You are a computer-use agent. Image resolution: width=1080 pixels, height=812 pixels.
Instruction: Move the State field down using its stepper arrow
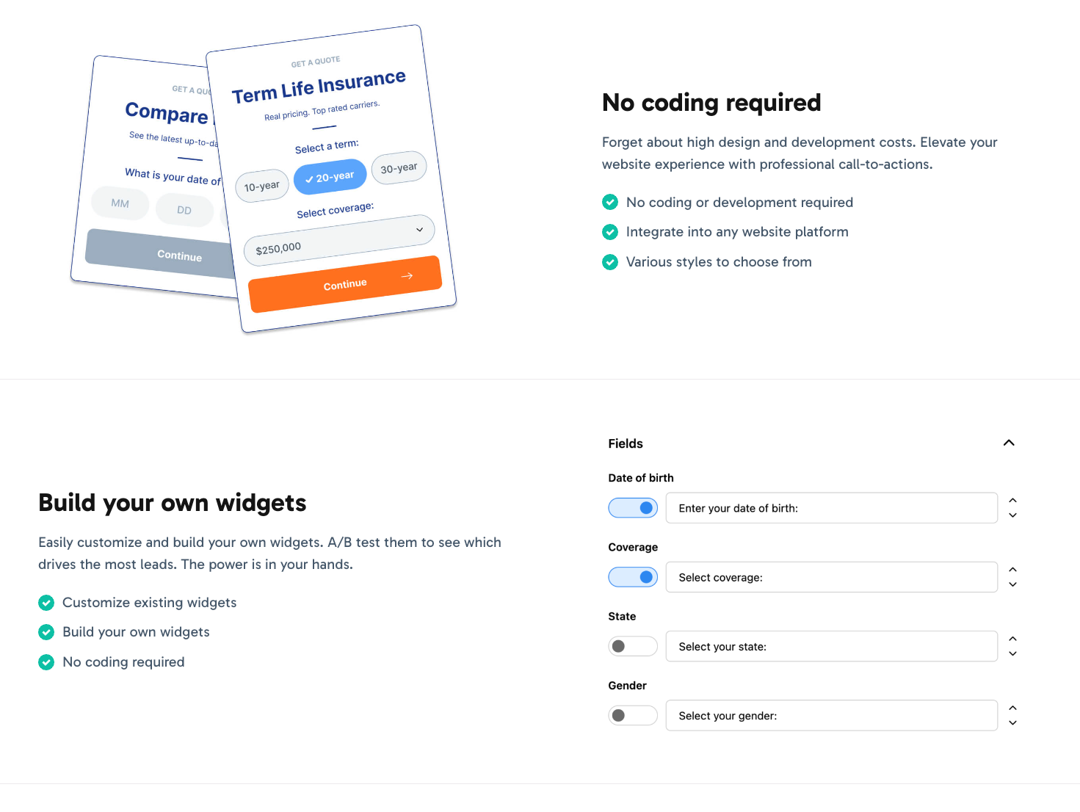[x=1012, y=653]
